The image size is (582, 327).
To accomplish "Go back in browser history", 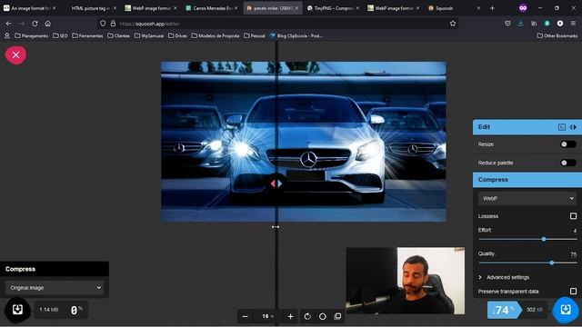I will tap(8, 24).
